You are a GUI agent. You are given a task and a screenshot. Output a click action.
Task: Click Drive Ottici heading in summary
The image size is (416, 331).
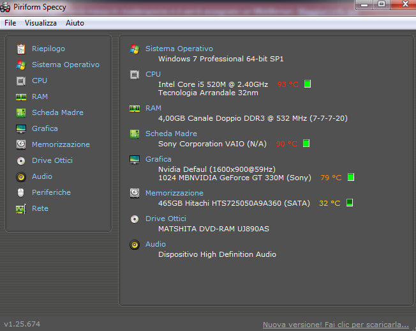[x=166, y=219]
